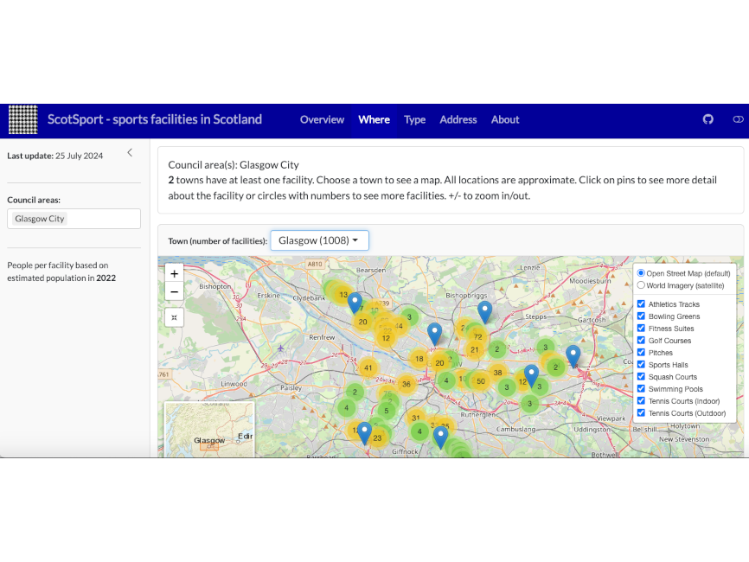Expand the cluster marked 36
Screen dimensions: 749x562
[406, 384]
